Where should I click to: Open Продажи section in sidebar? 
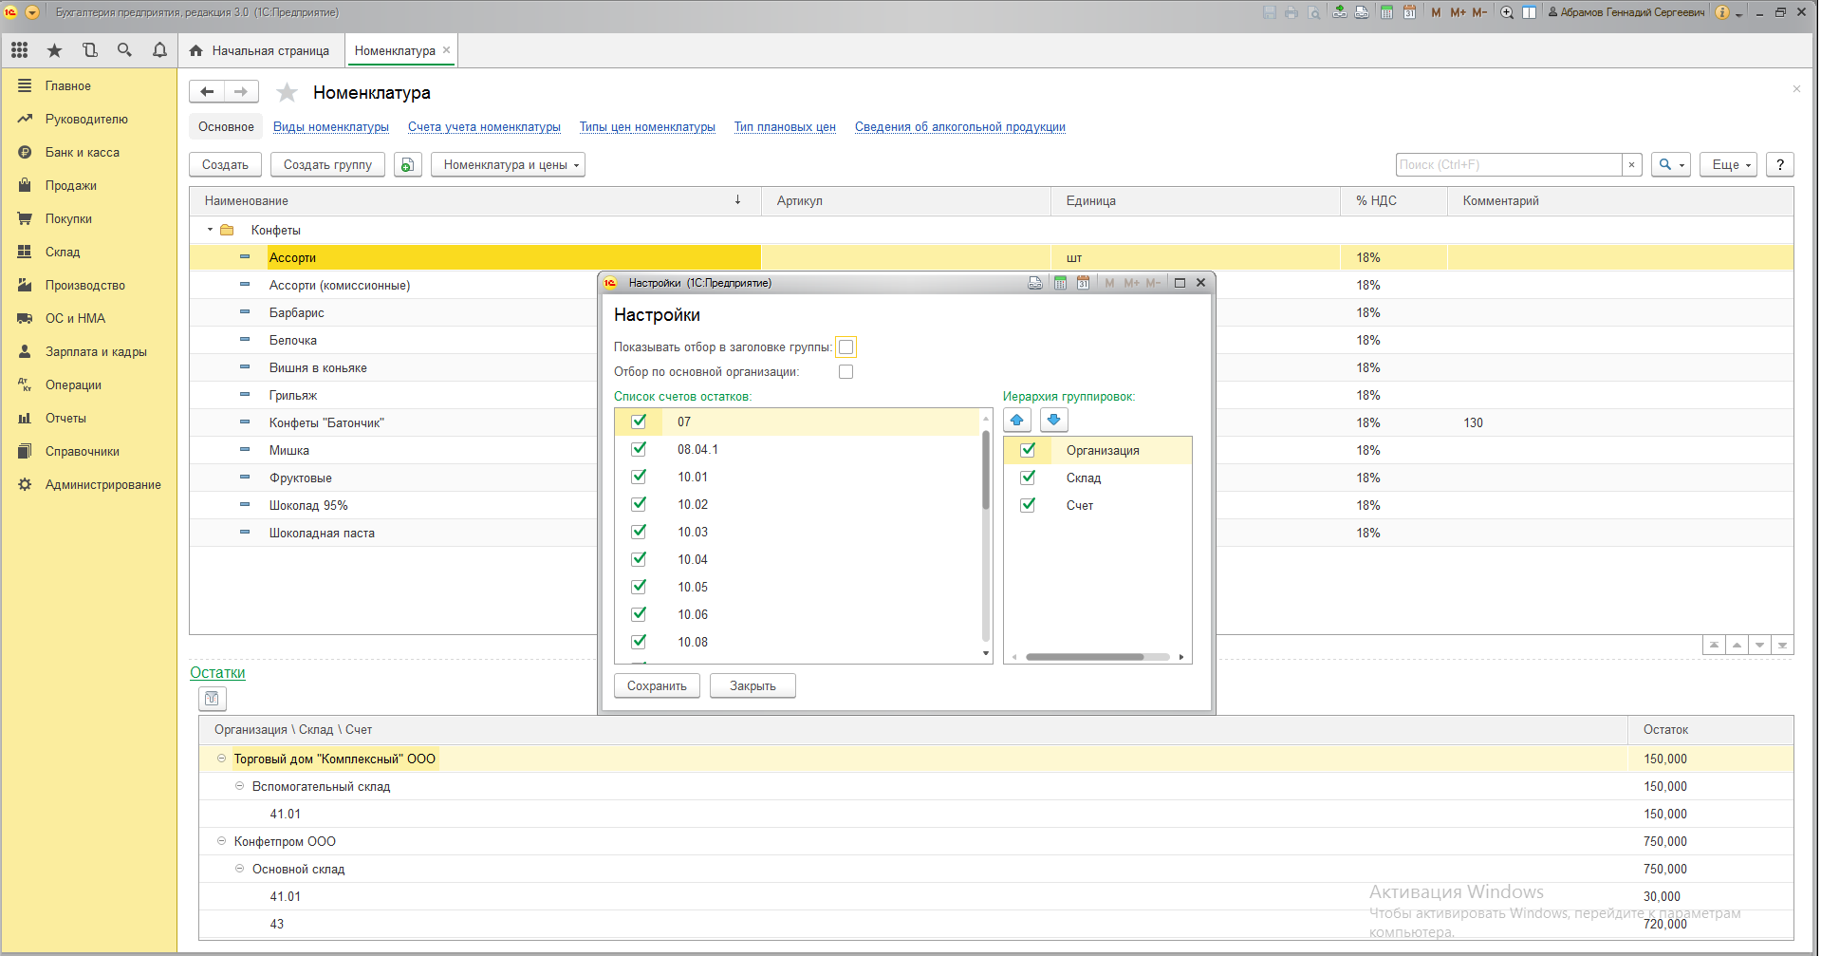71,185
